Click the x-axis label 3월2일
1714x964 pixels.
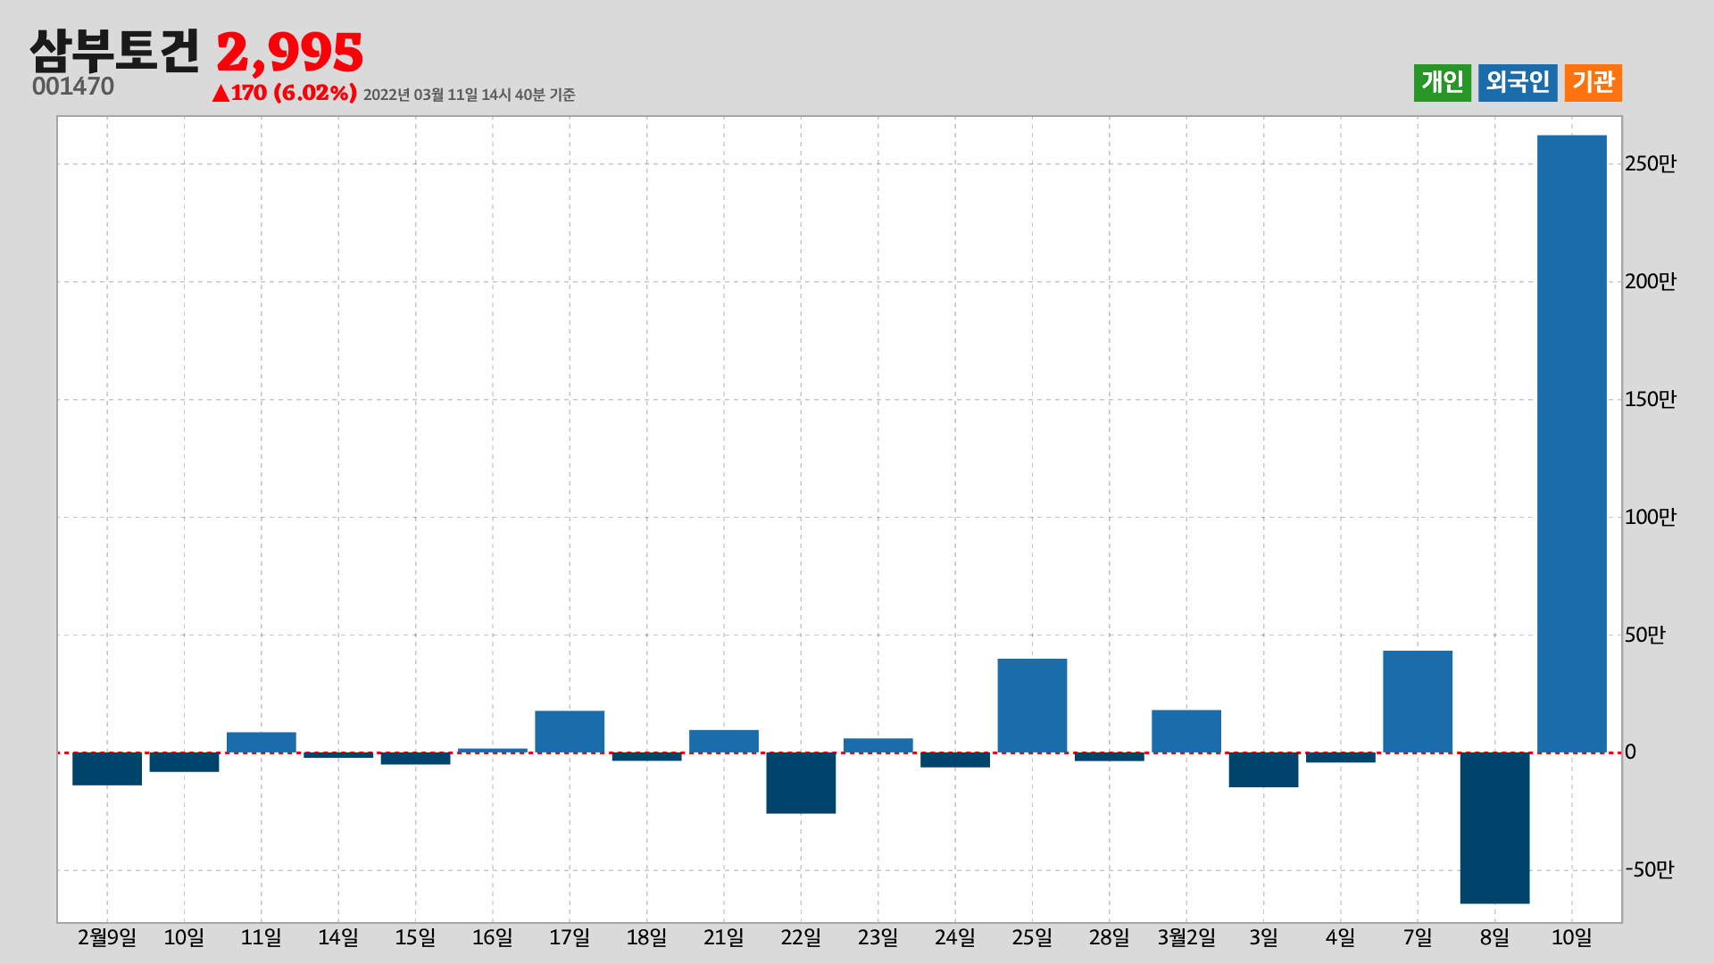pyautogui.click(x=1186, y=937)
